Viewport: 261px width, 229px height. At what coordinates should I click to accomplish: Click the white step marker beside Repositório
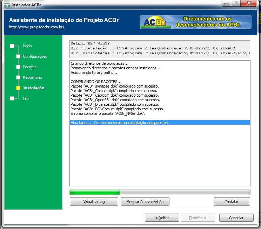[18, 77]
